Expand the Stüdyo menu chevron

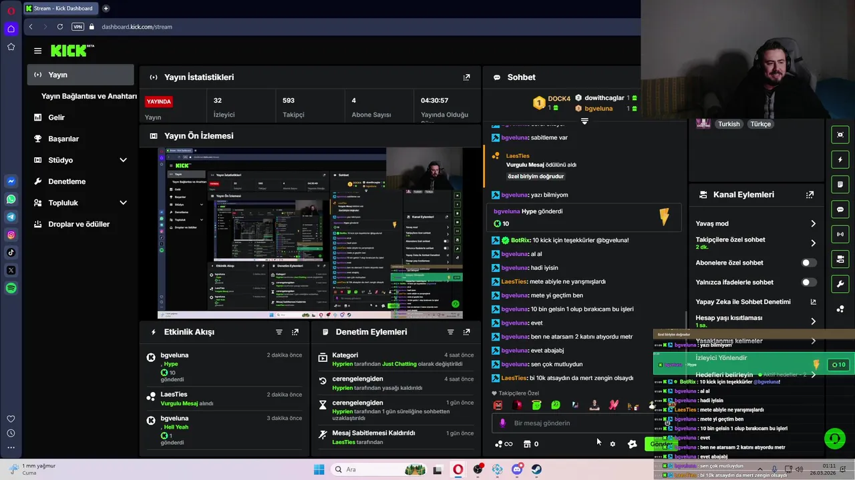[123, 160]
